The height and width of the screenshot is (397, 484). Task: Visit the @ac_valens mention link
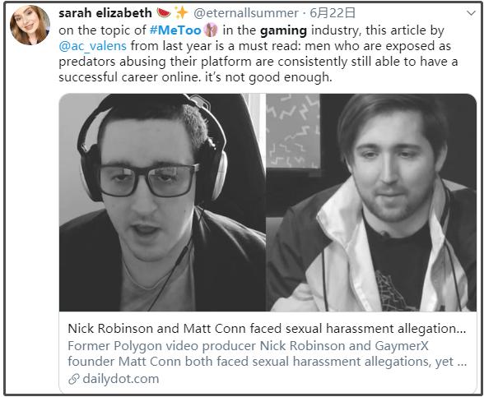(x=92, y=46)
